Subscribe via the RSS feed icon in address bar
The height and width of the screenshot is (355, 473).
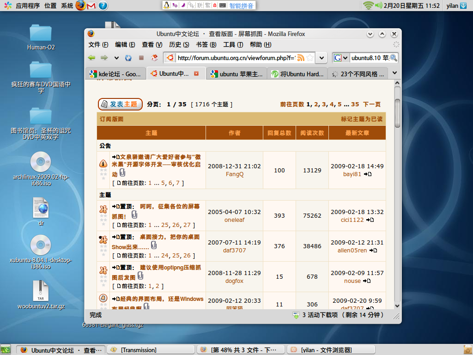[301, 58]
